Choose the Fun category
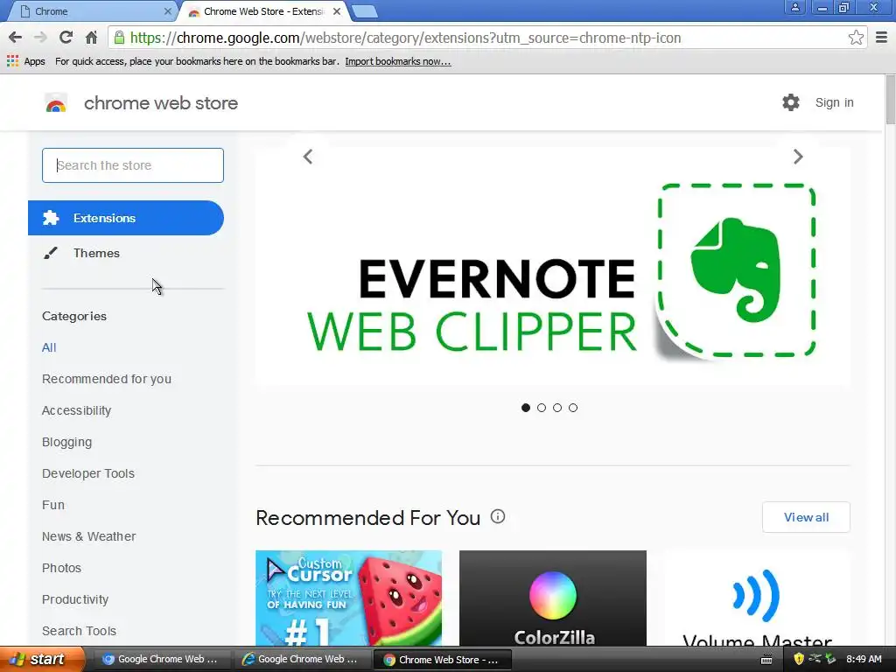 click(x=53, y=505)
